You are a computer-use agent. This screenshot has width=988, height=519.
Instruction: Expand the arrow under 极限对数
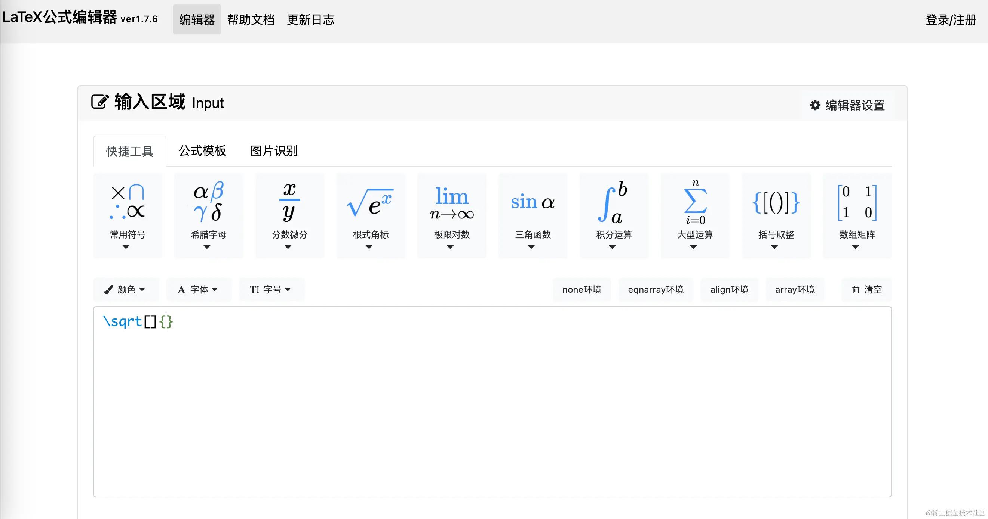click(x=450, y=247)
